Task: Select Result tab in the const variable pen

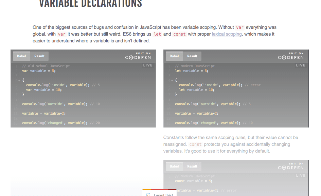Action: [192, 166]
